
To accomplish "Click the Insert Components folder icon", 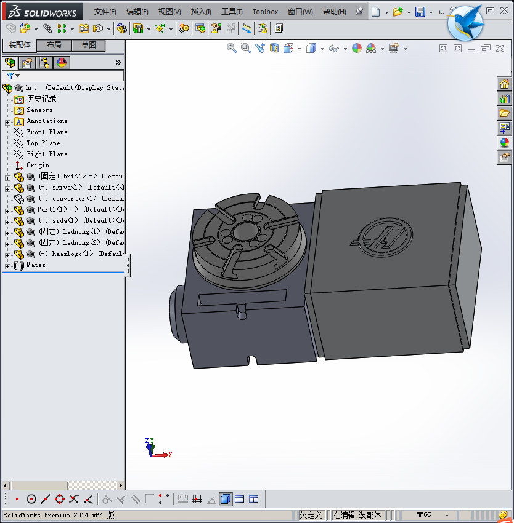I will click(x=25, y=29).
